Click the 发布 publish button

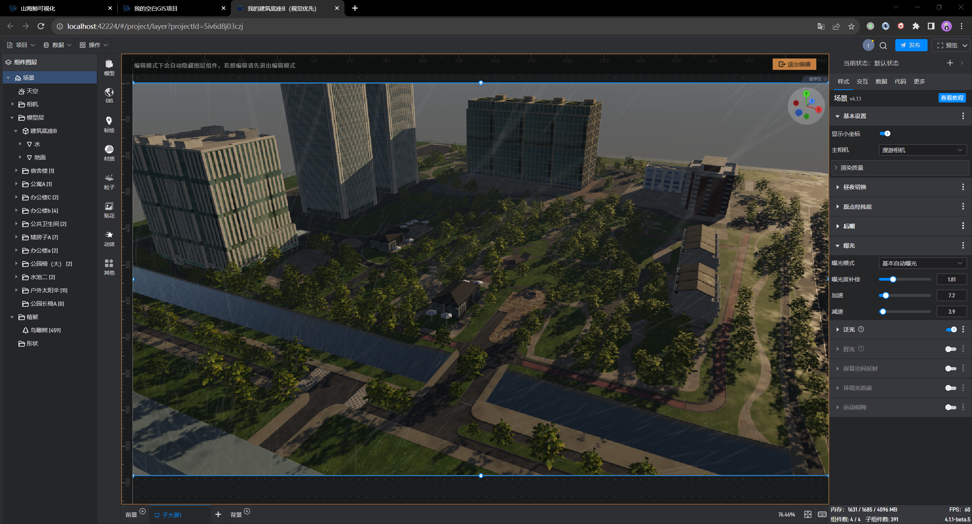911,45
